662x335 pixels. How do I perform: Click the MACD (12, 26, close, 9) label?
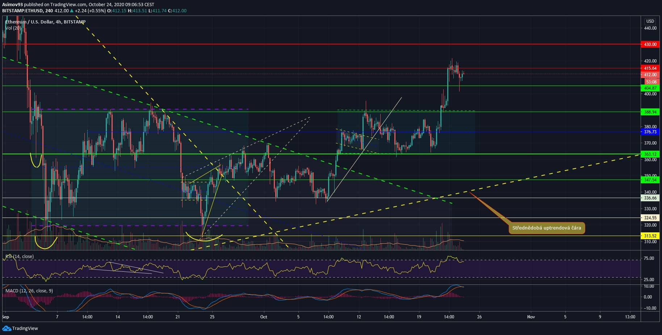29,291
